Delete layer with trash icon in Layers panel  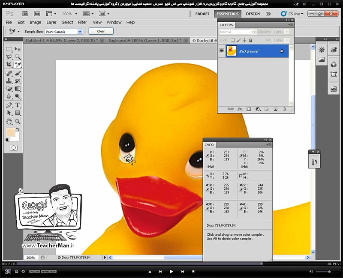[284, 109]
